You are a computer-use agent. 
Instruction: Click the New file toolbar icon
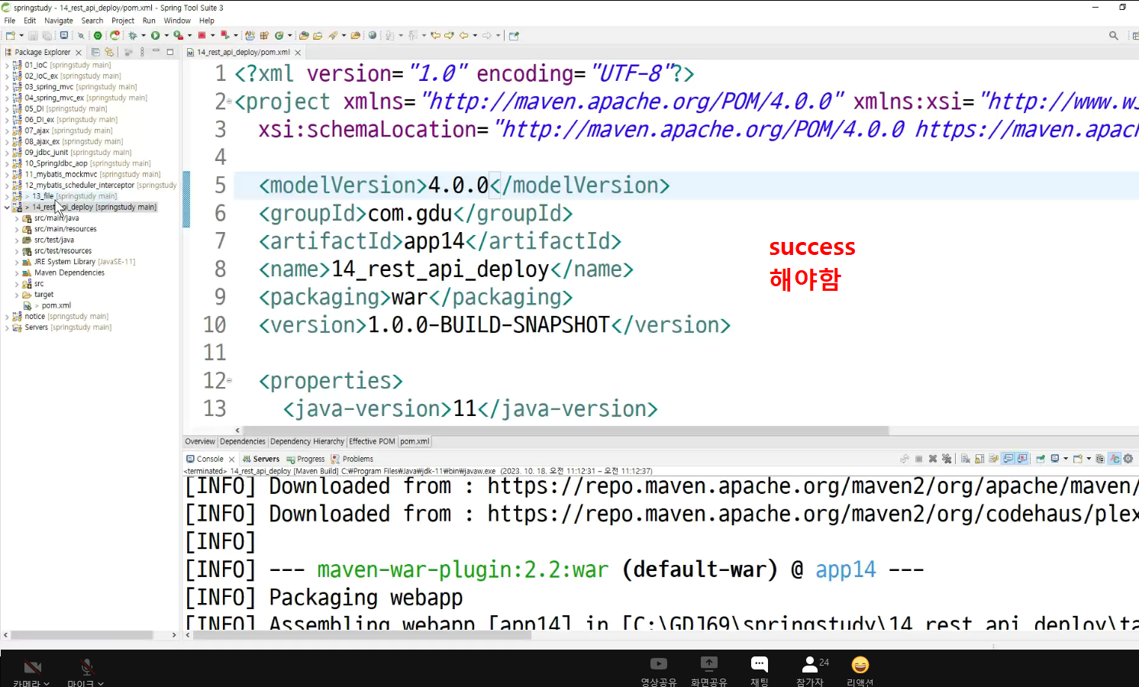pyautogui.click(x=10, y=35)
